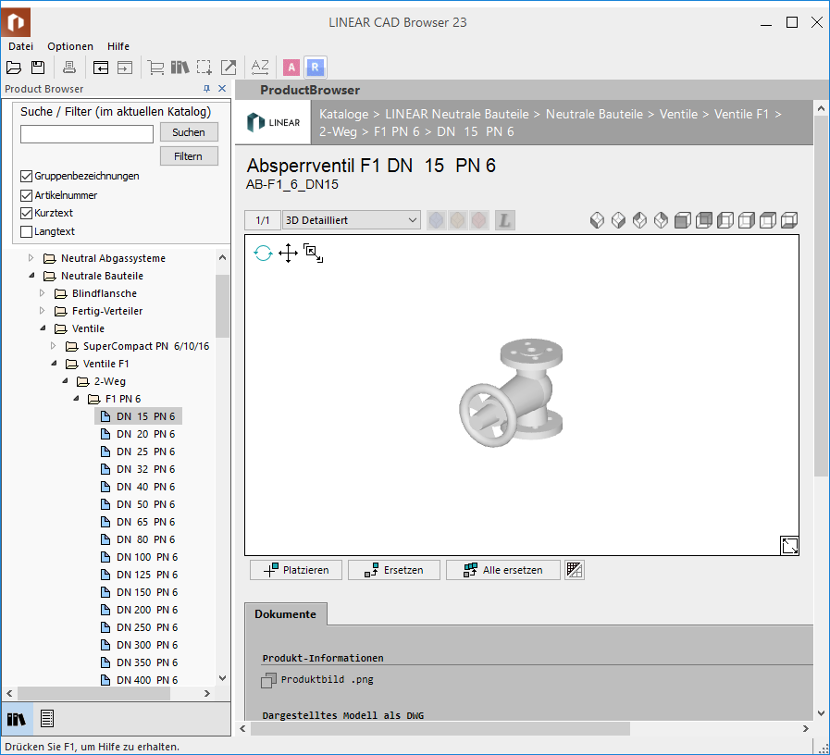Navigate forward with the right-arrow window icon
Screen dimensions: 830x755
coord(125,68)
